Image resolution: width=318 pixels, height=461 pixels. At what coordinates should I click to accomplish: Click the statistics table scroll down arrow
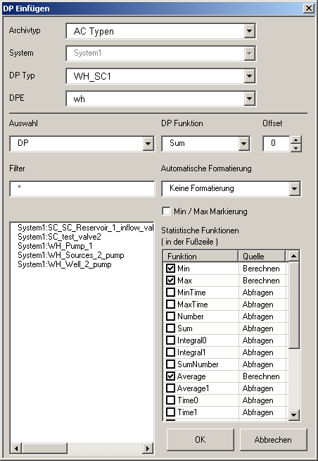[x=293, y=415]
